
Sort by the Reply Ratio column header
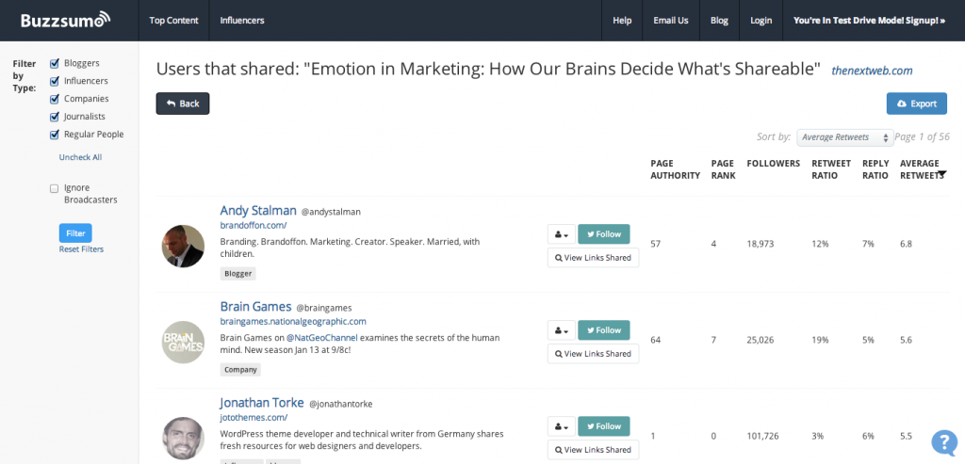pyautogui.click(x=875, y=169)
